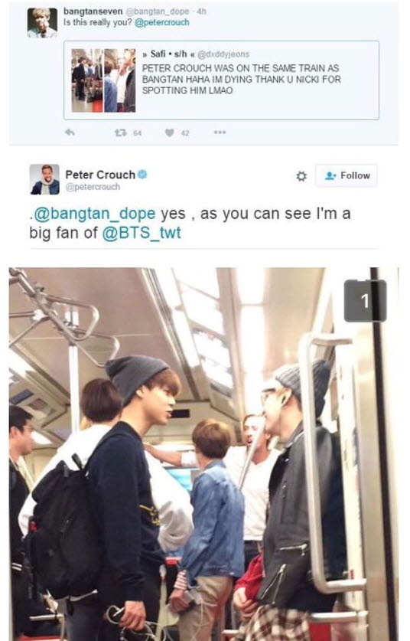The height and width of the screenshot is (641, 410).
Task: Follow Peter Crouch
Action: tap(347, 176)
